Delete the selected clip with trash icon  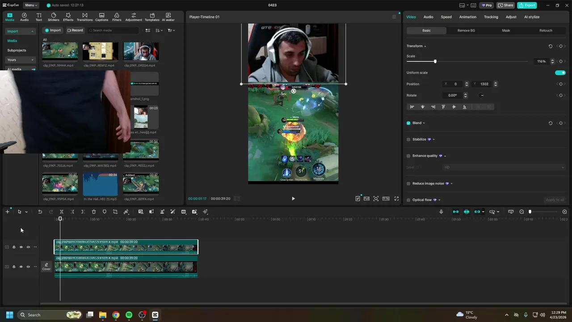pyautogui.click(x=94, y=212)
